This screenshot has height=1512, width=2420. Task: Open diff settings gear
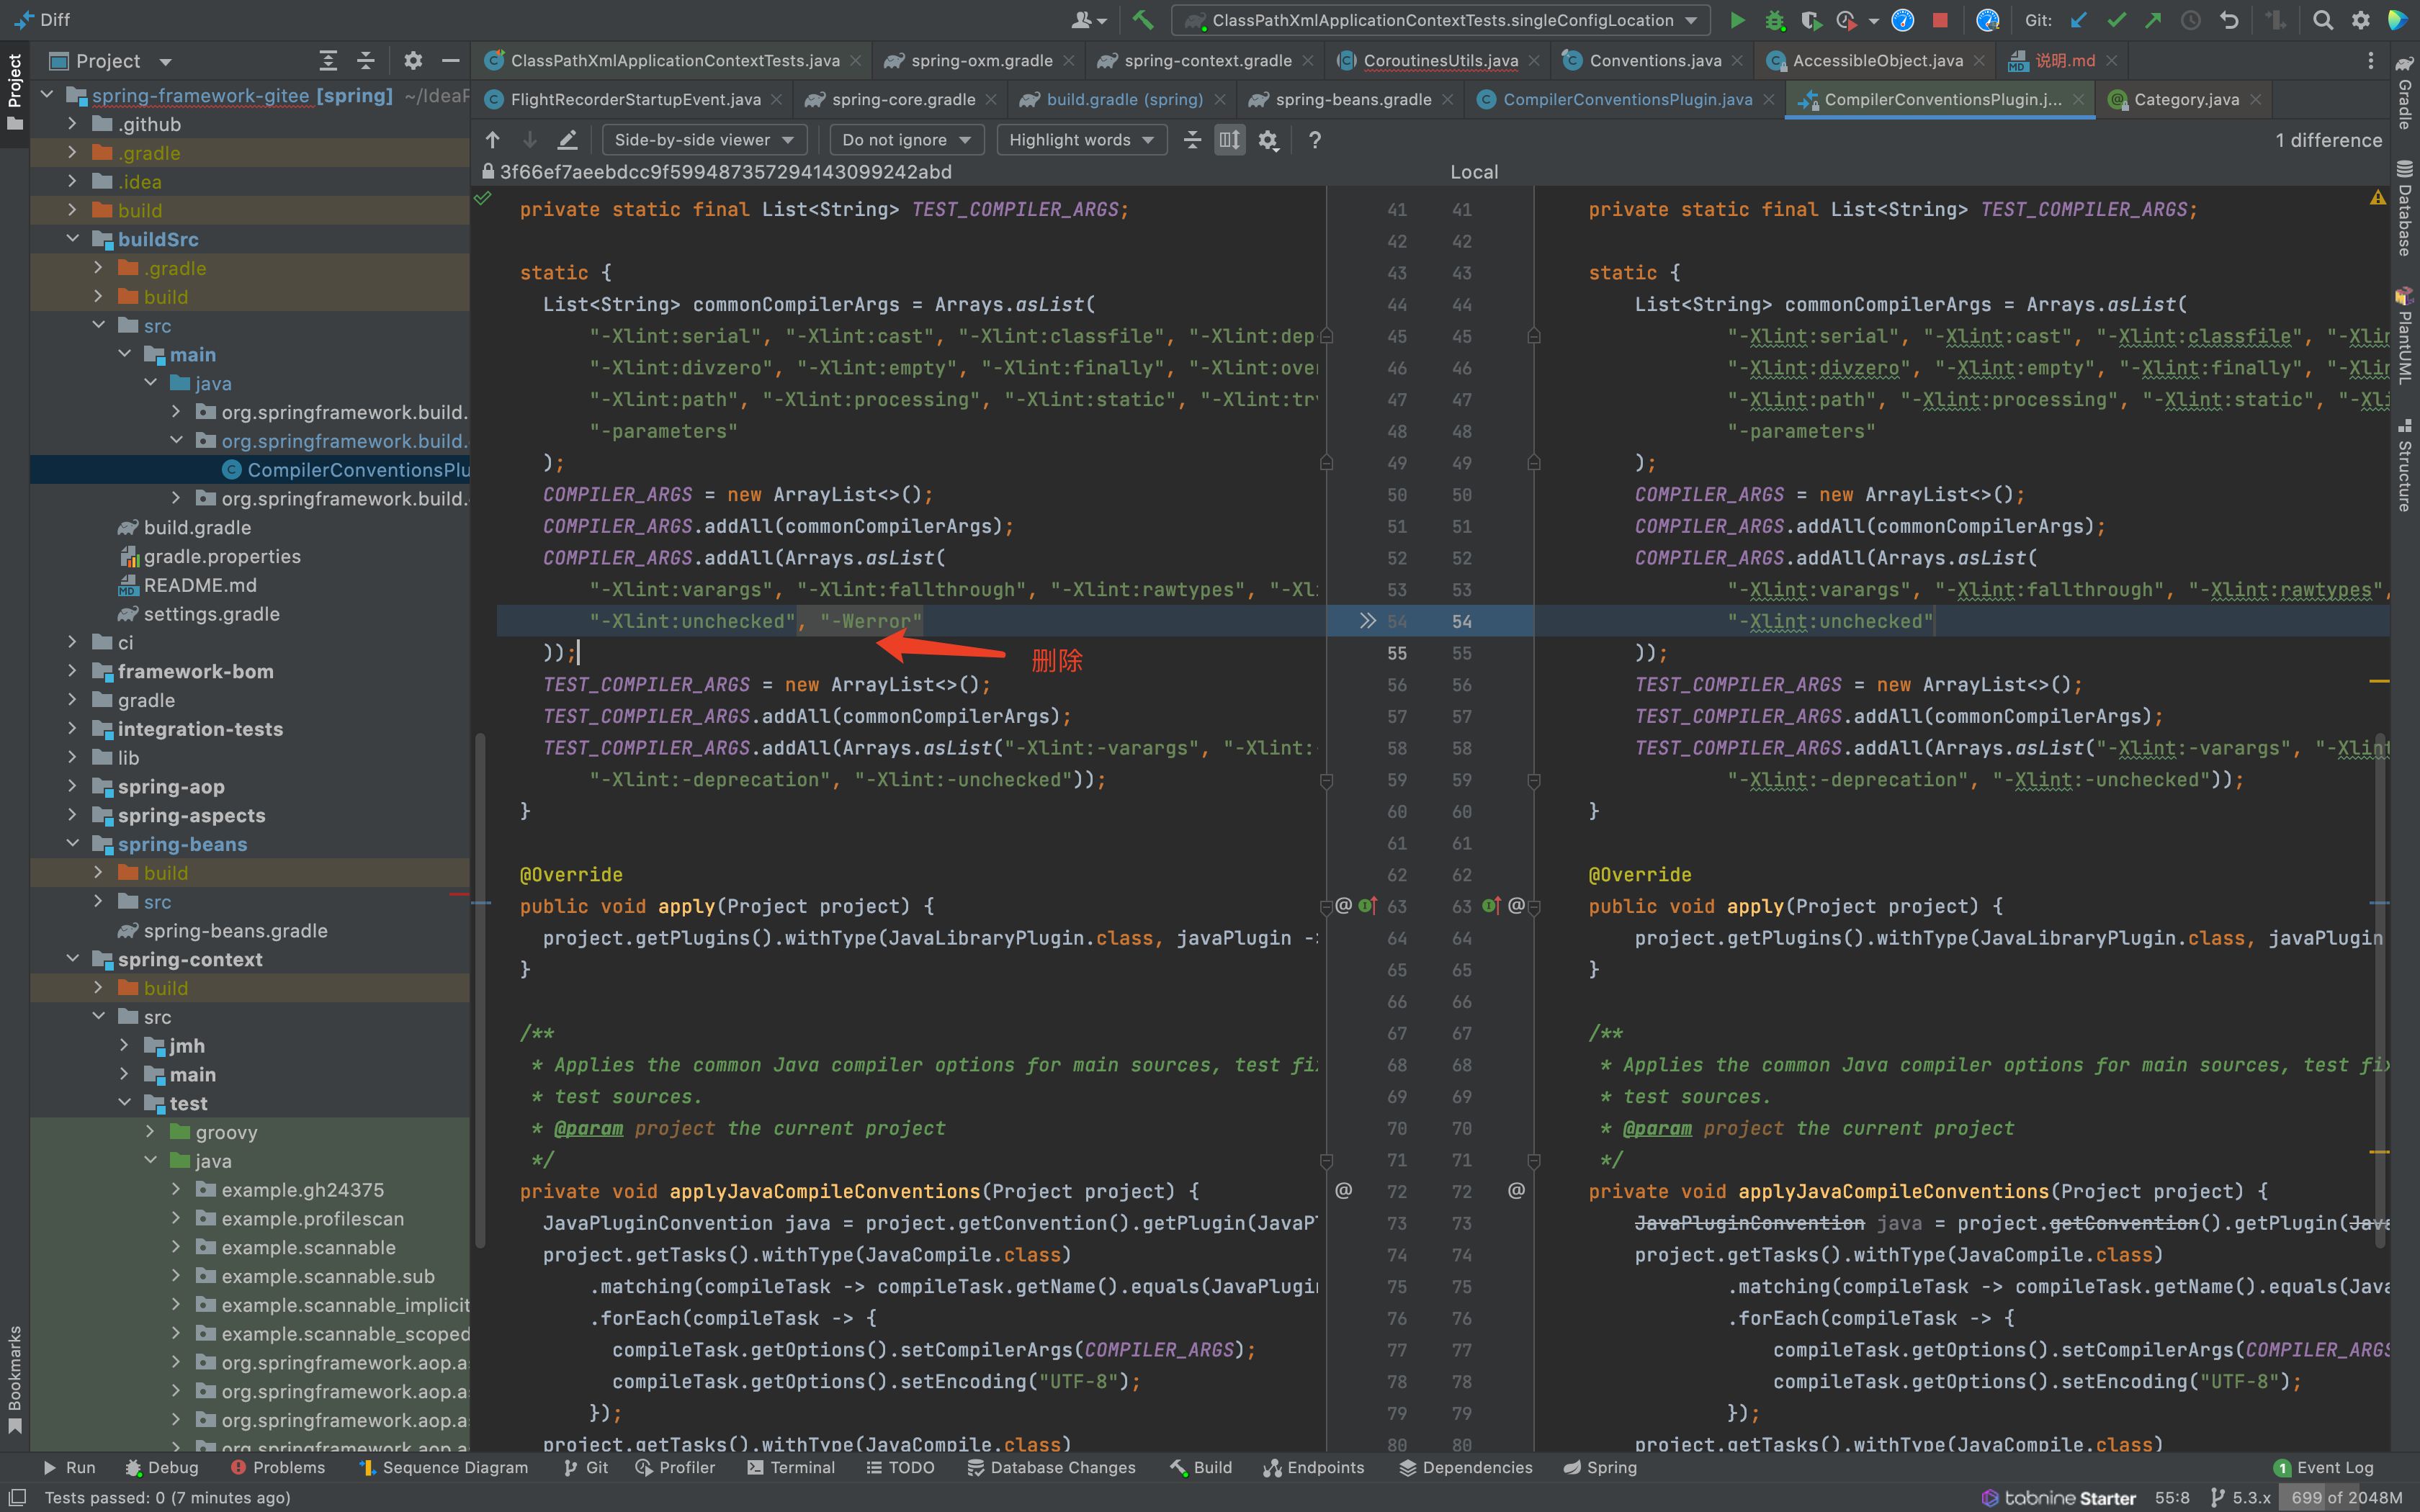pos(1268,140)
